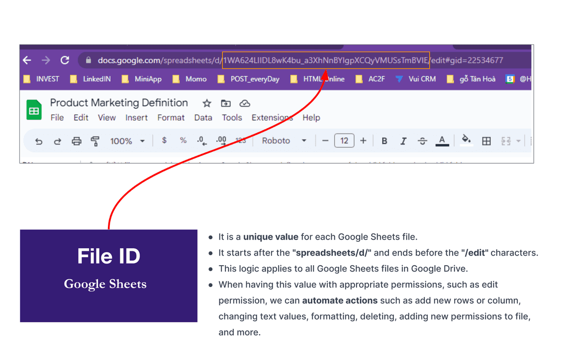Open the Move to folder icon

pos(225,103)
